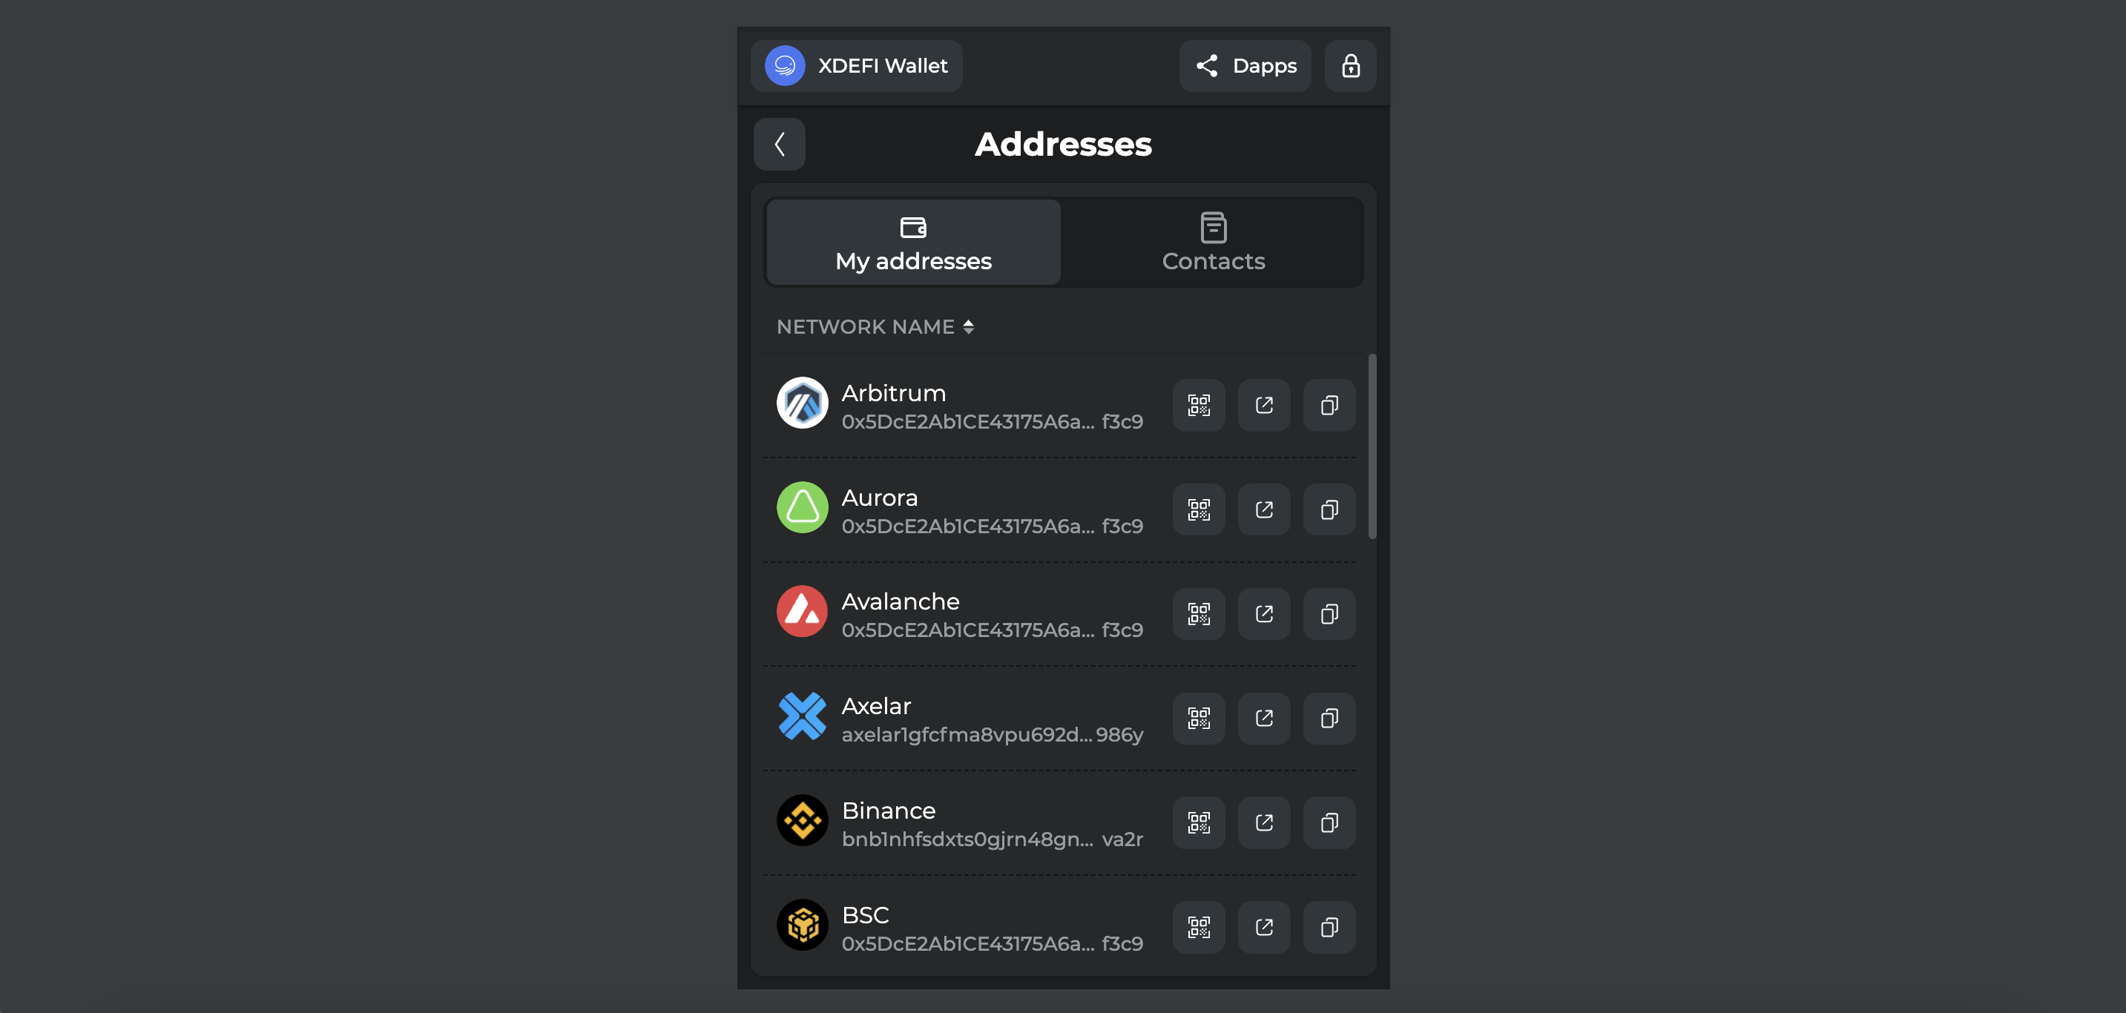Copy the Avalanche address
This screenshot has height=1013, width=2126.
(x=1329, y=614)
